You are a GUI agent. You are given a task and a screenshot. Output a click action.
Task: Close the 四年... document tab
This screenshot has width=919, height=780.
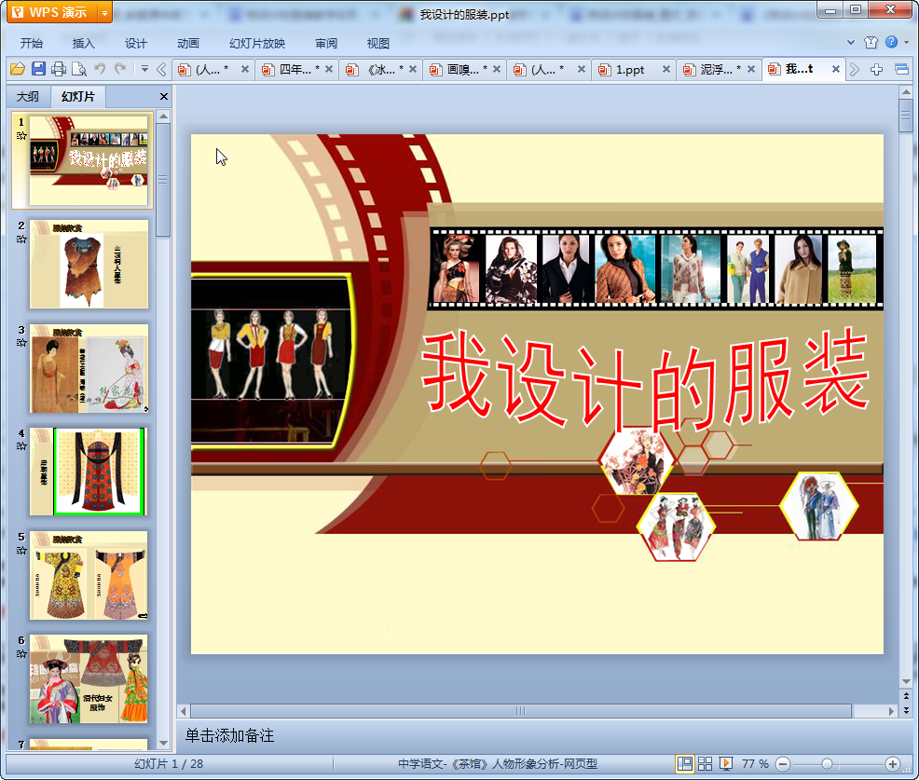tap(329, 69)
